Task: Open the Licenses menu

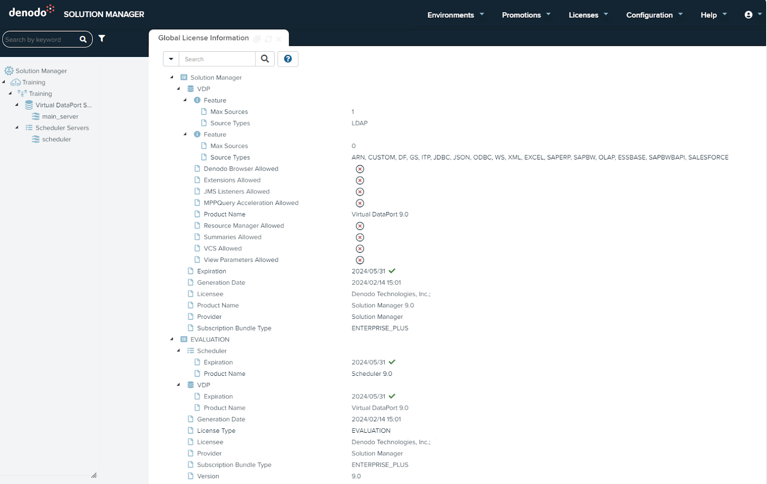Action: 588,15
